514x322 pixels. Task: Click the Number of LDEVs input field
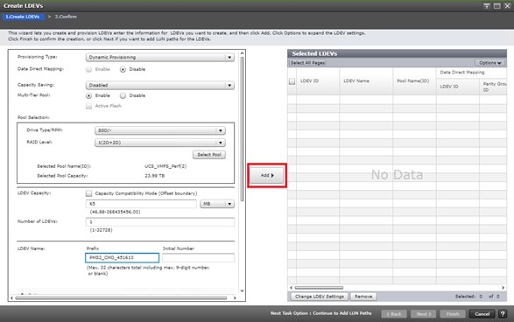160,222
